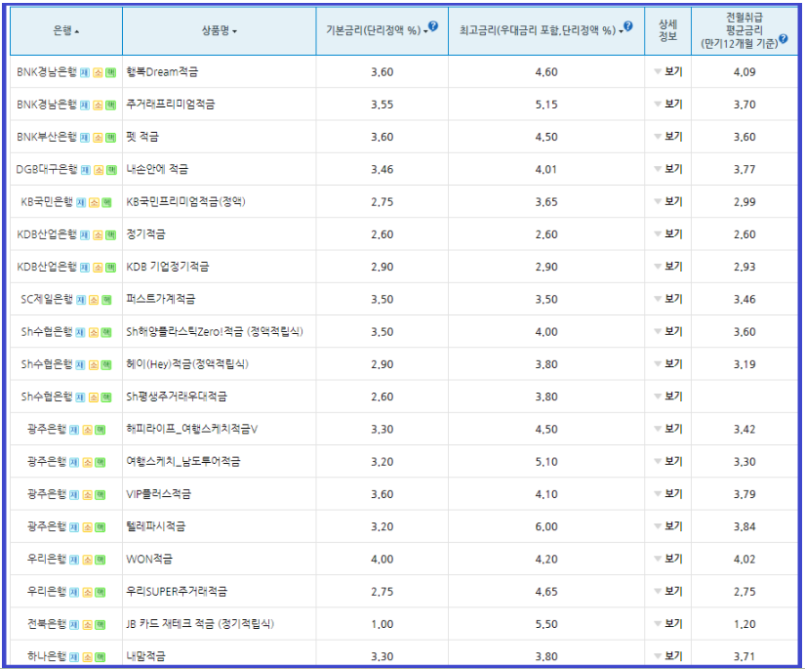Click blue 재 badge on 우리SUPER주거래적금 row
The image size is (805, 669).
(74, 593)
